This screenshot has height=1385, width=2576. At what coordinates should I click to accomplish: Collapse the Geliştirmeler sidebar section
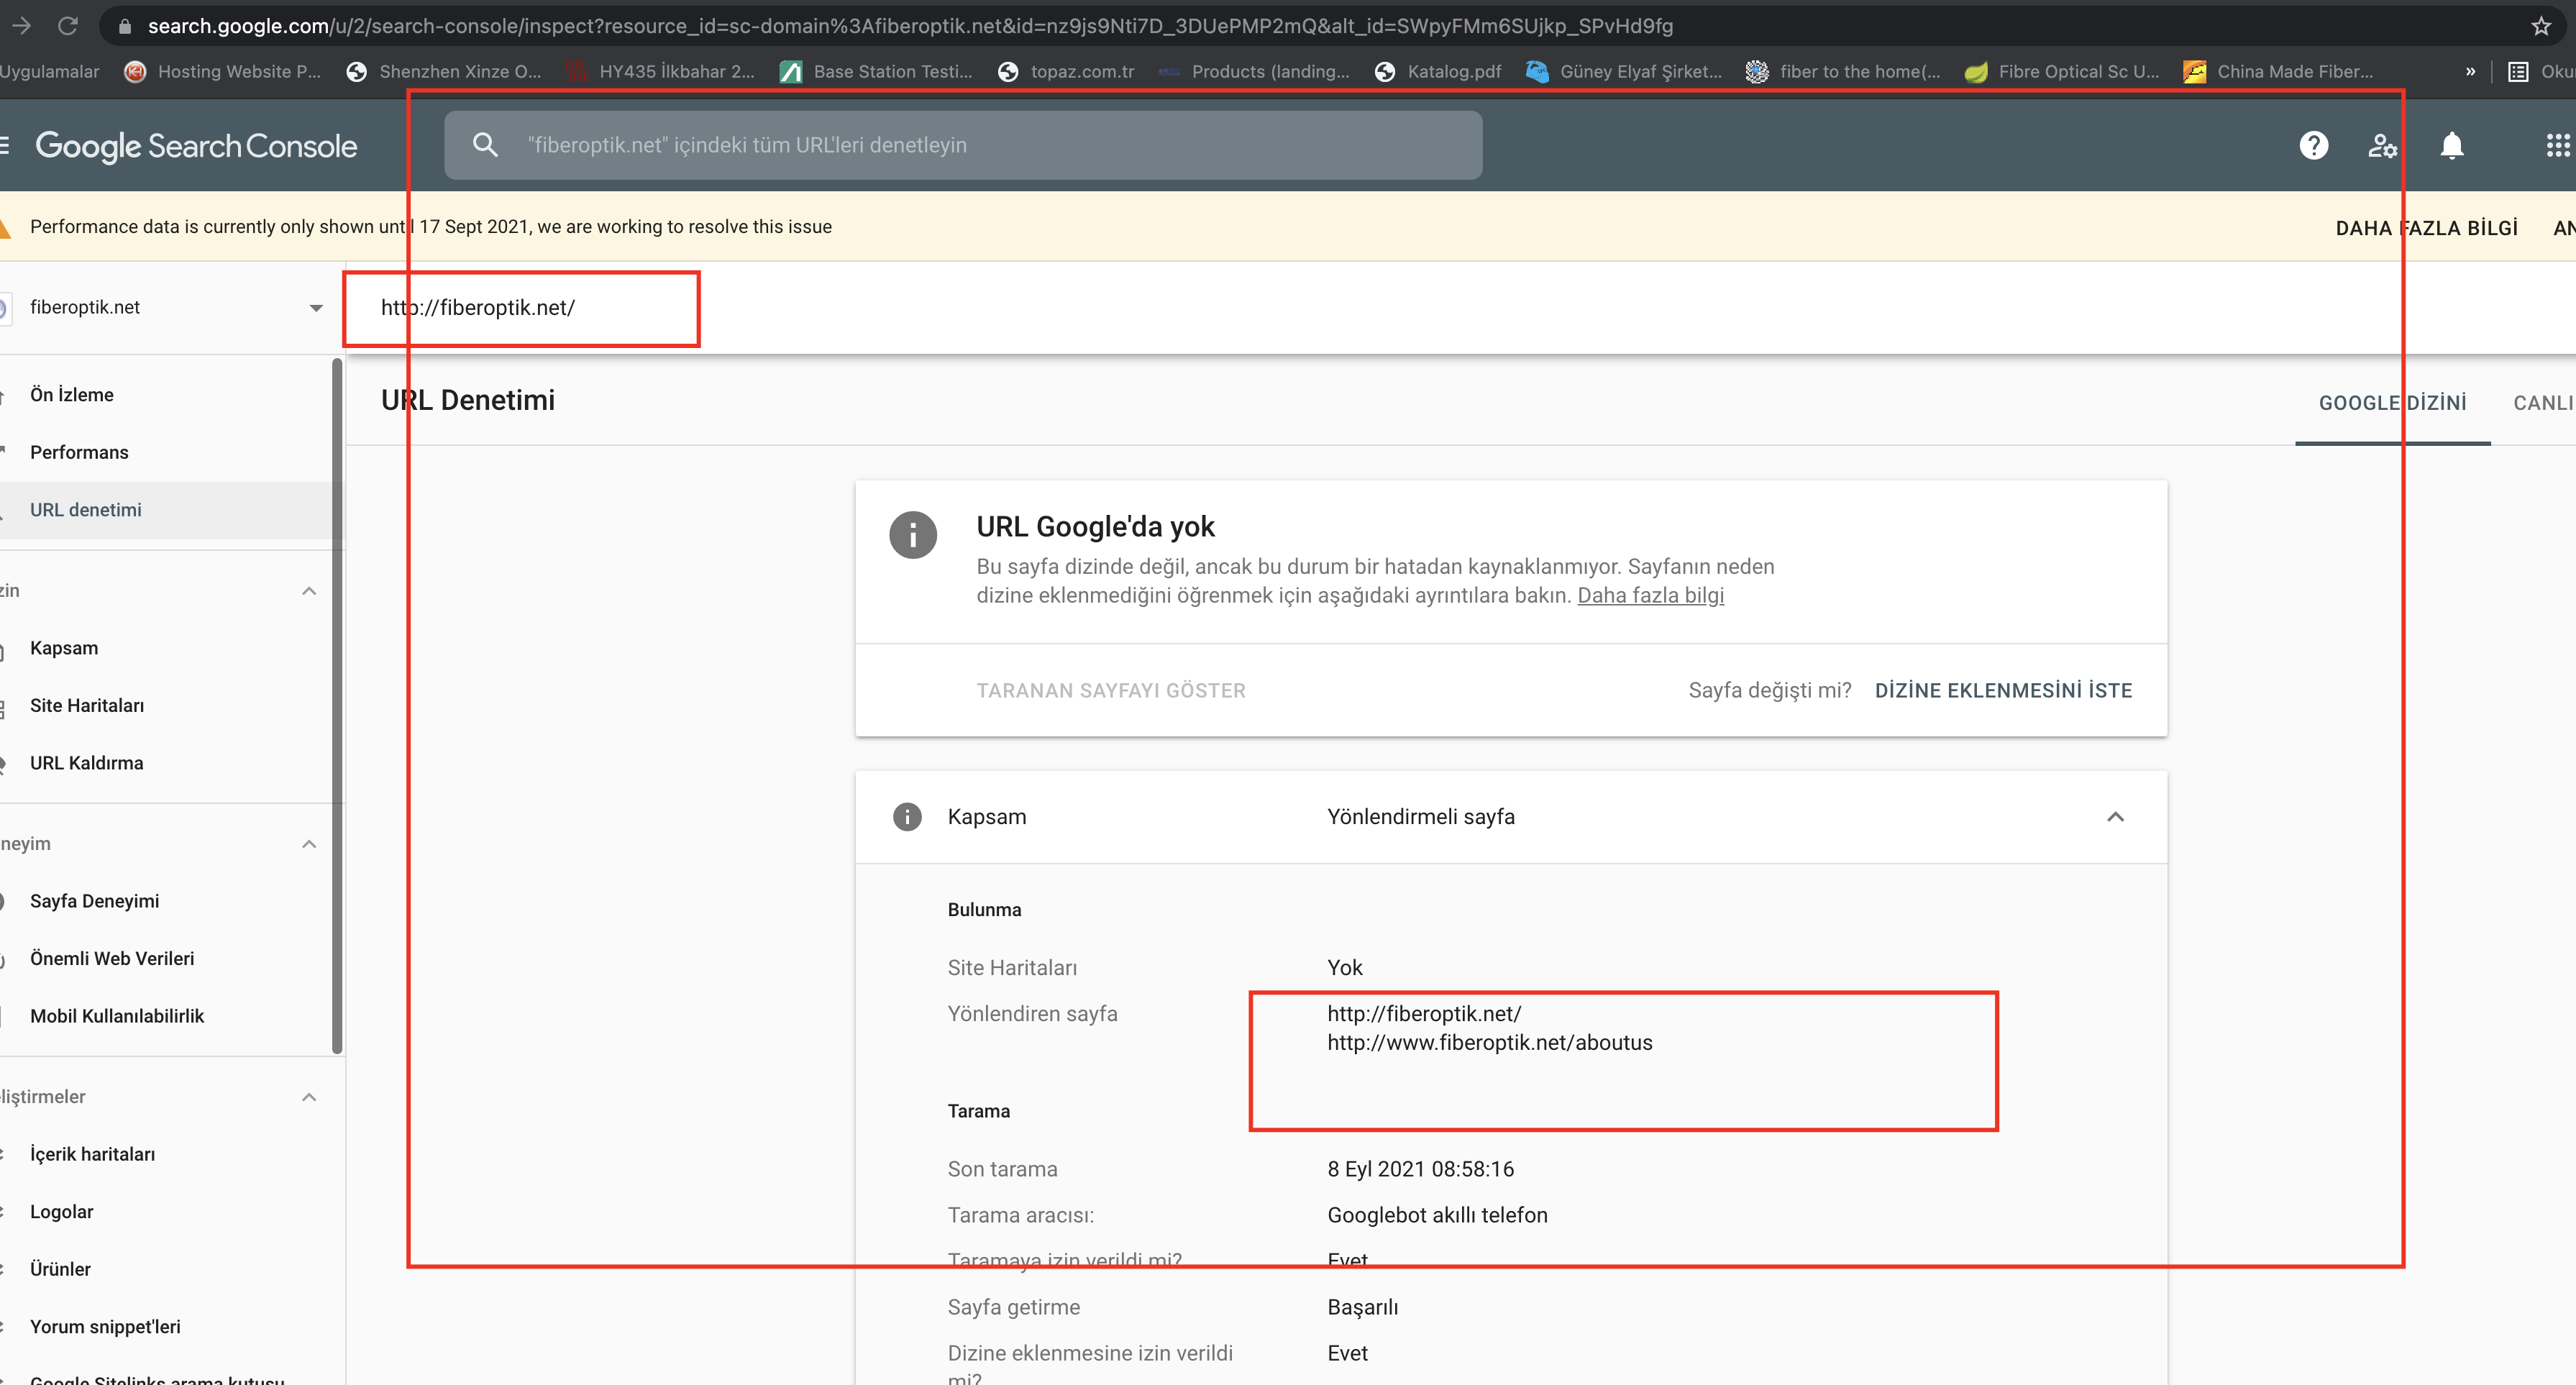tap(309, 1097)
